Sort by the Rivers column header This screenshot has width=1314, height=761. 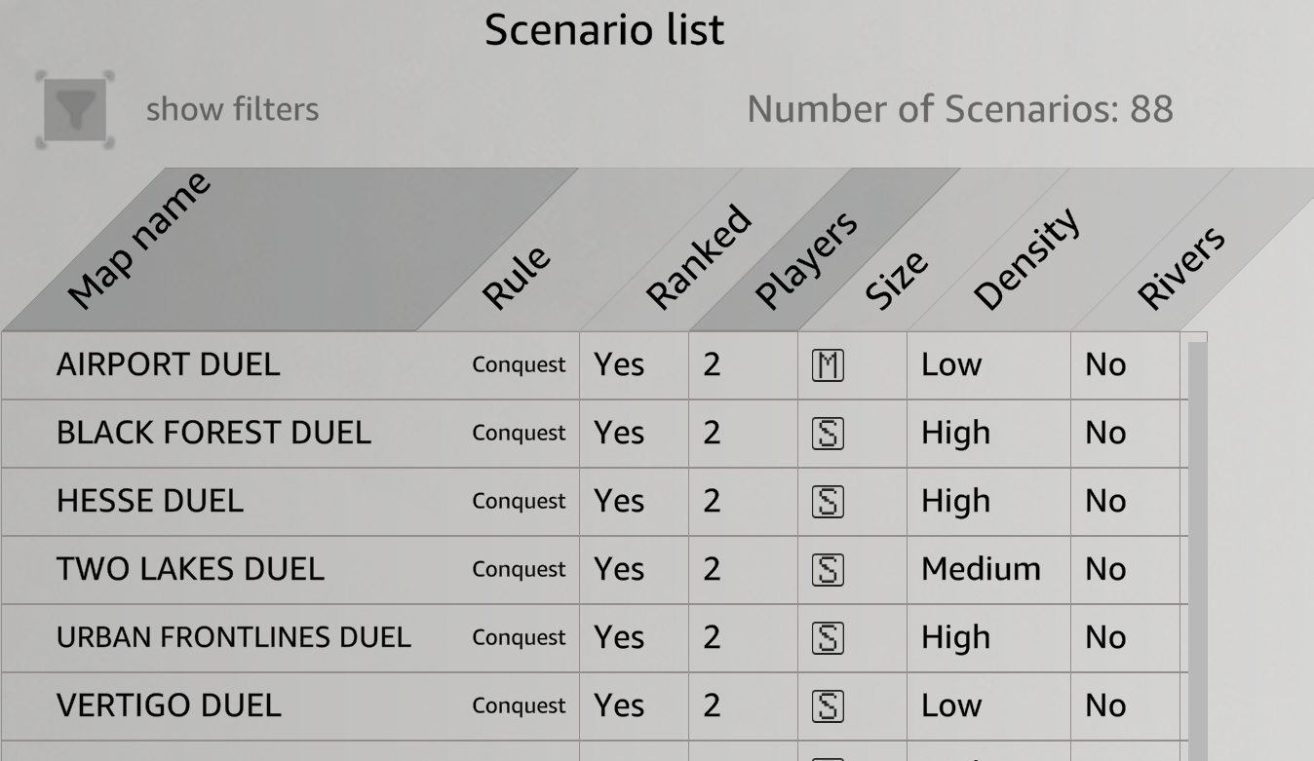pos(1180,267)
